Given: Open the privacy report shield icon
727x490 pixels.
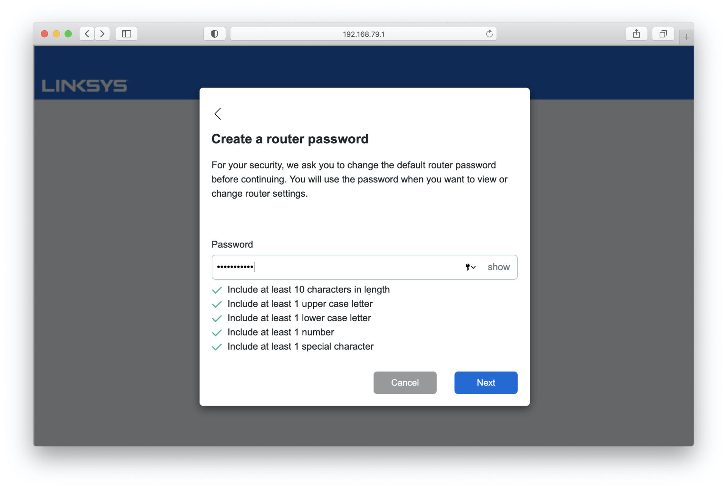Looking at the screenshot, I should 214,34.
